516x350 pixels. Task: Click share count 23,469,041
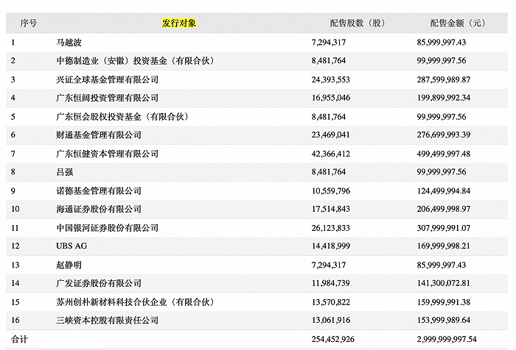click(x=331, y=135)
